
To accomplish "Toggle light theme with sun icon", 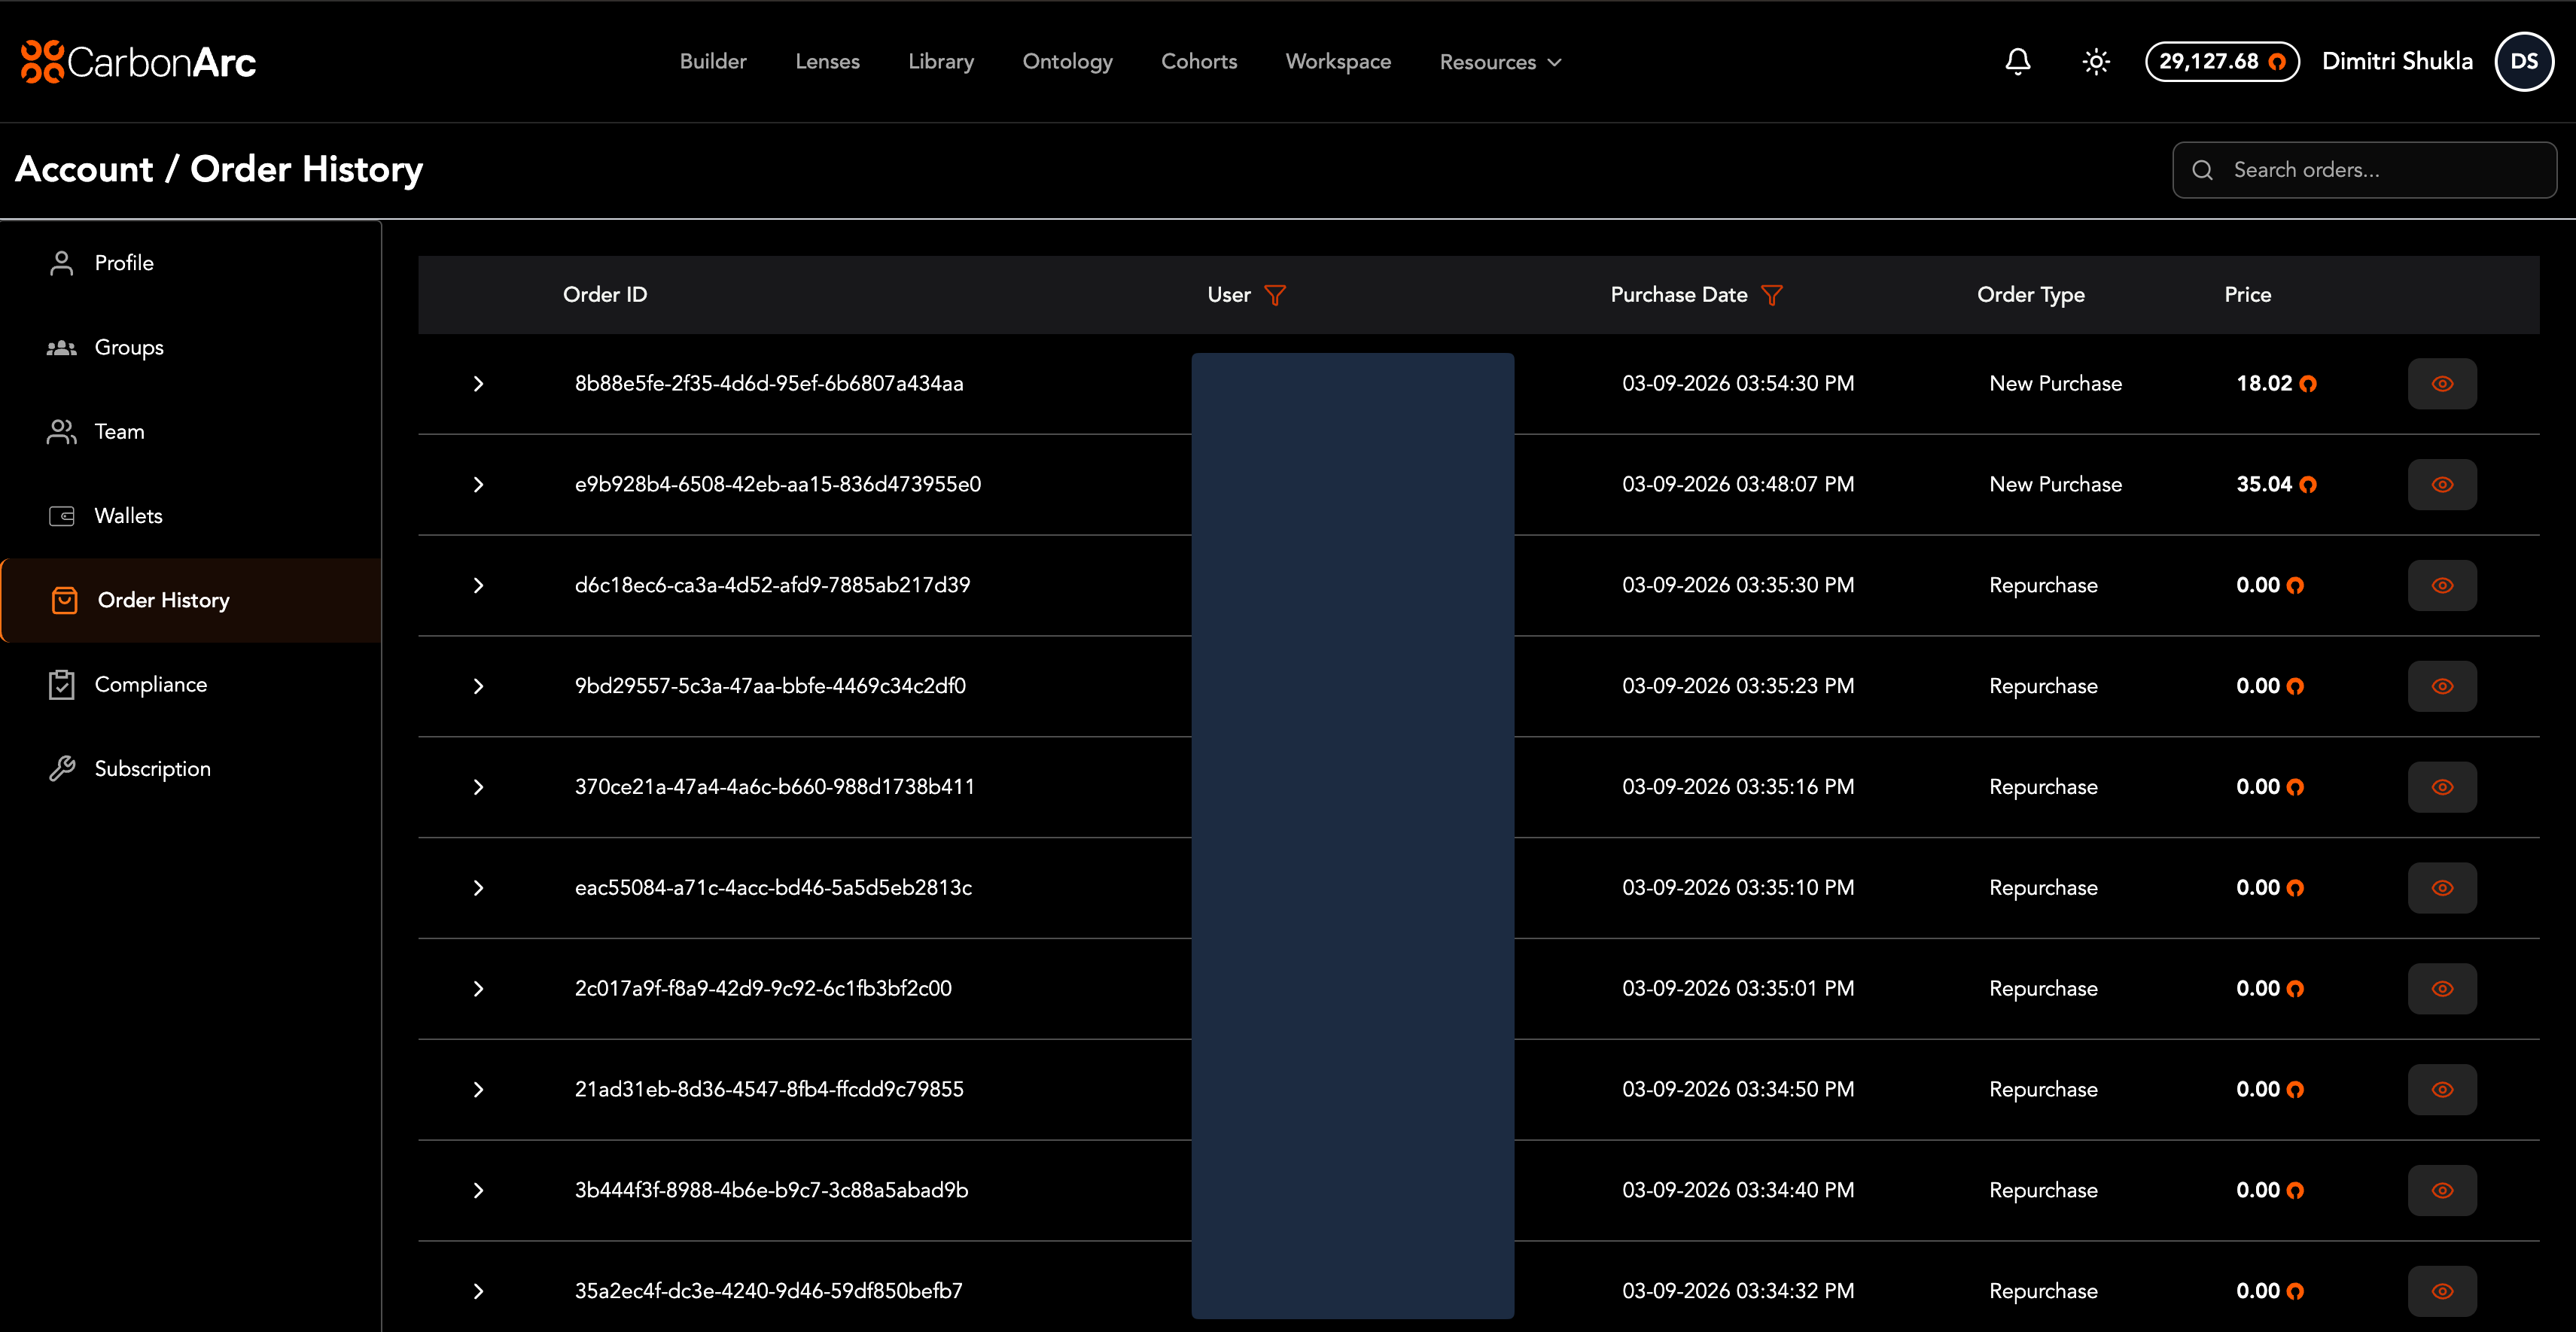I will click(x=2096, y=62).
